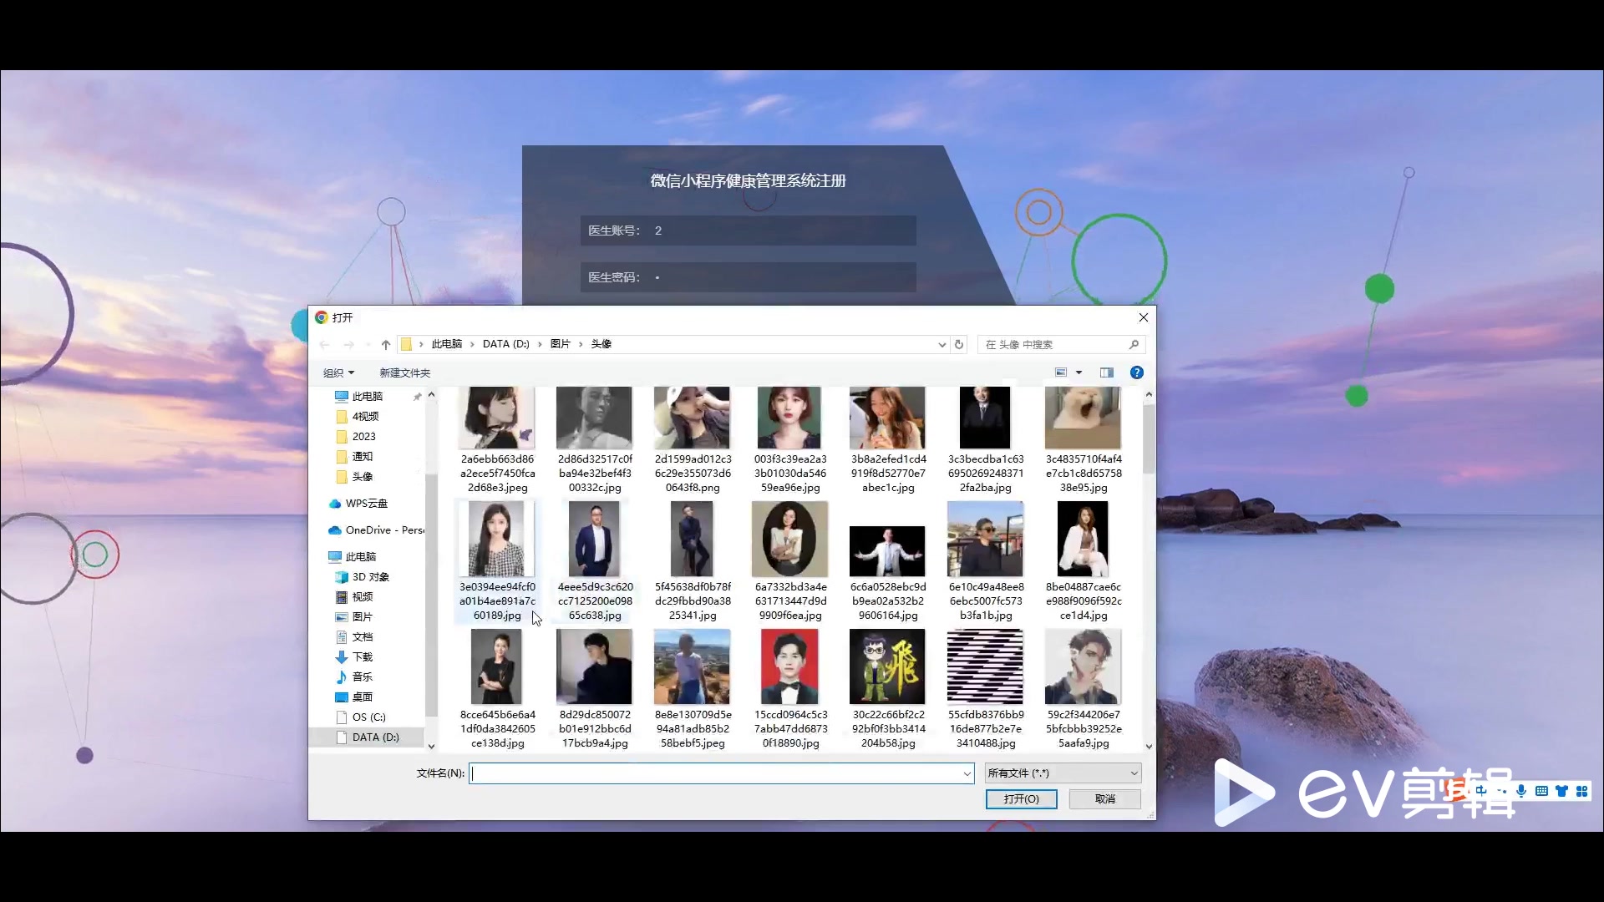
Task: Toggle the preview pane icon
Action: click(1107, 372)
